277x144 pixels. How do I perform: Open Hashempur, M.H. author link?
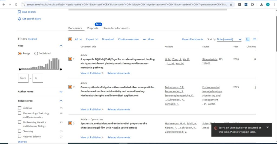tap(175, 123)
